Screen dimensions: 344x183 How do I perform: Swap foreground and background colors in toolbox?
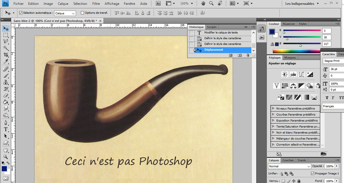tap(8, 163)
